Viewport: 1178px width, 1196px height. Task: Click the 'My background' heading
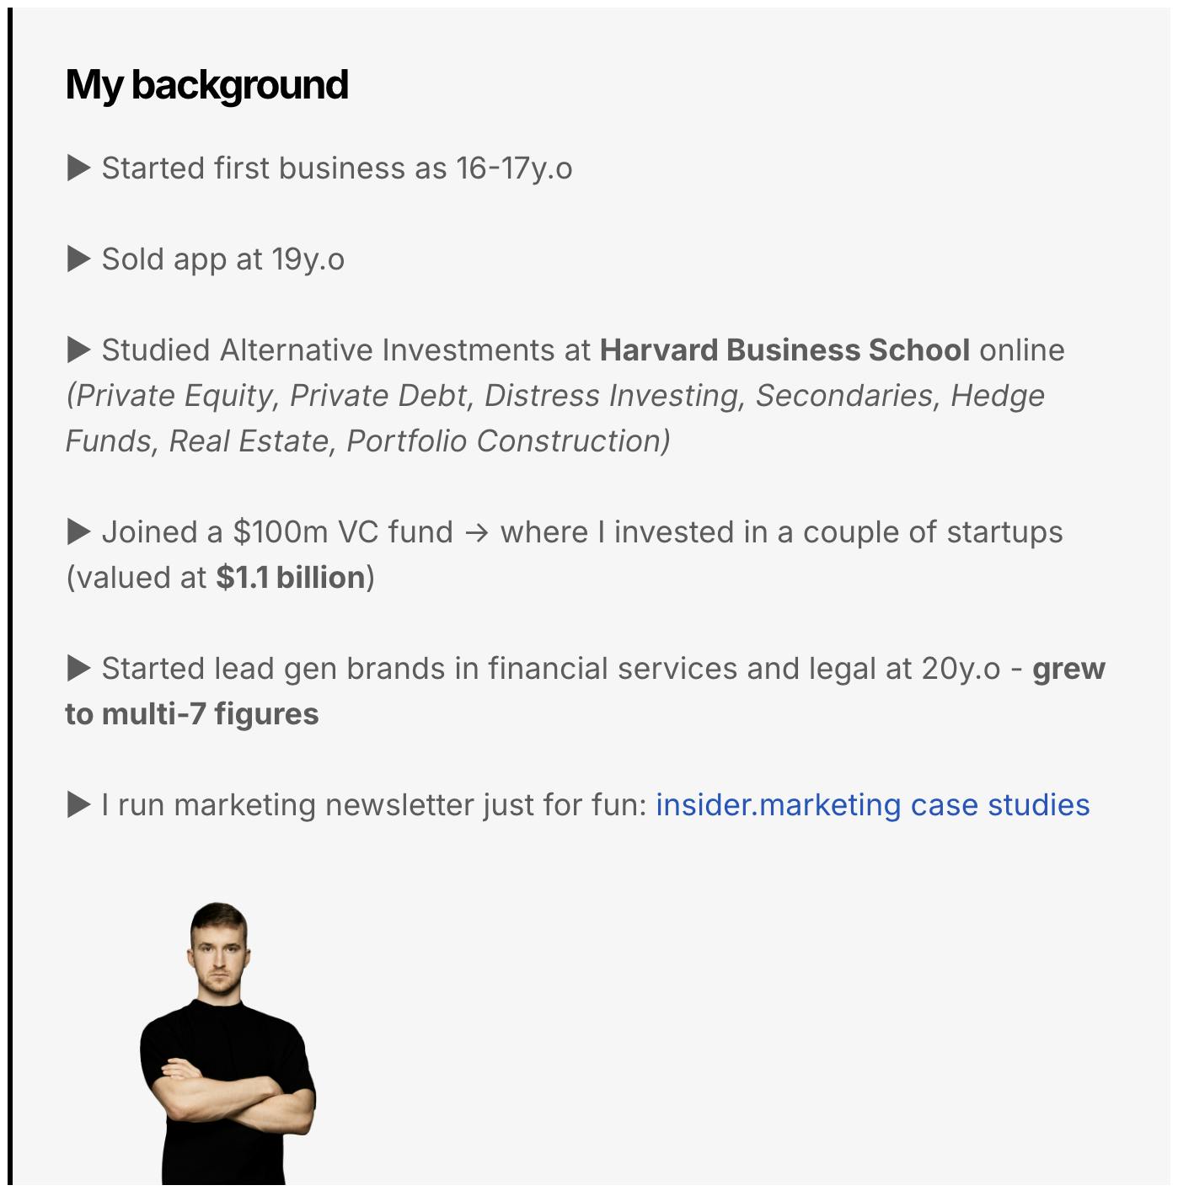(207, 85)
